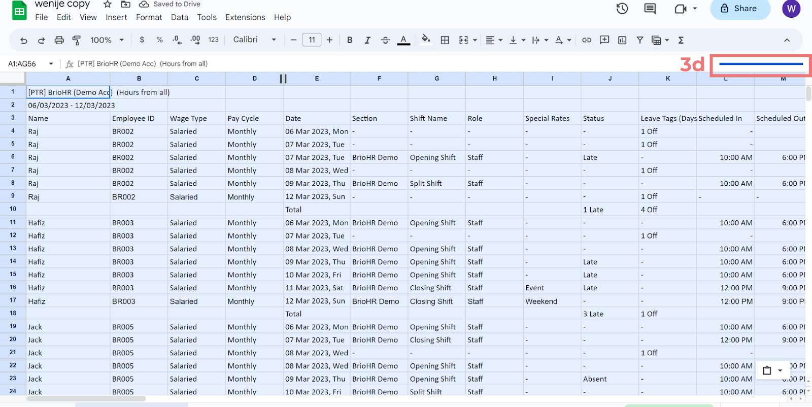Viewport: 812px width, 407px height.
Task: Click the move to folder icon
Action: pos(125,4)
